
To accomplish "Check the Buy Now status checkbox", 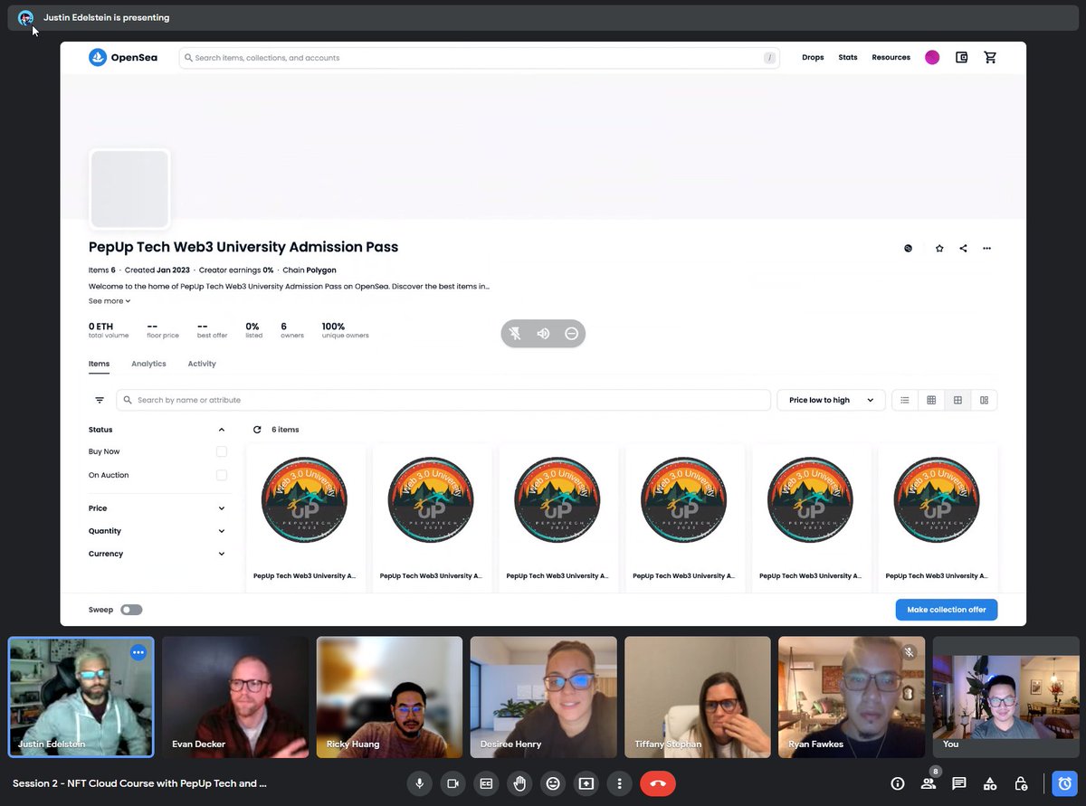I will coord(222,451).
